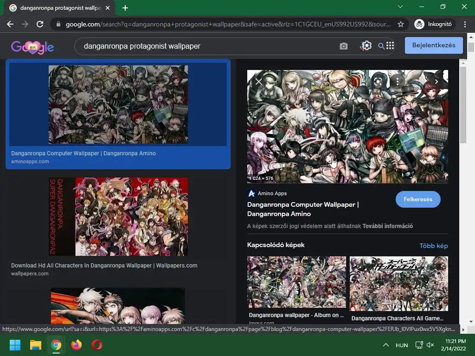Show hidden system tray icons

(x=386, y=345)
